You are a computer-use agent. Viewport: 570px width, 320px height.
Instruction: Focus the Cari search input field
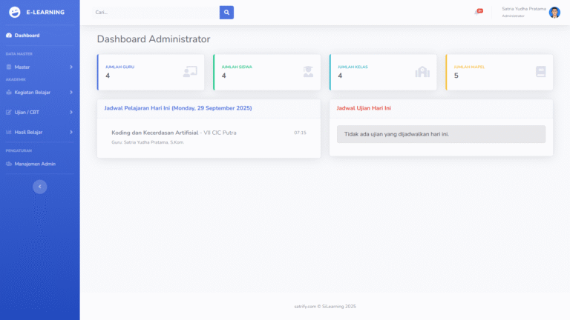pos(156,12)
